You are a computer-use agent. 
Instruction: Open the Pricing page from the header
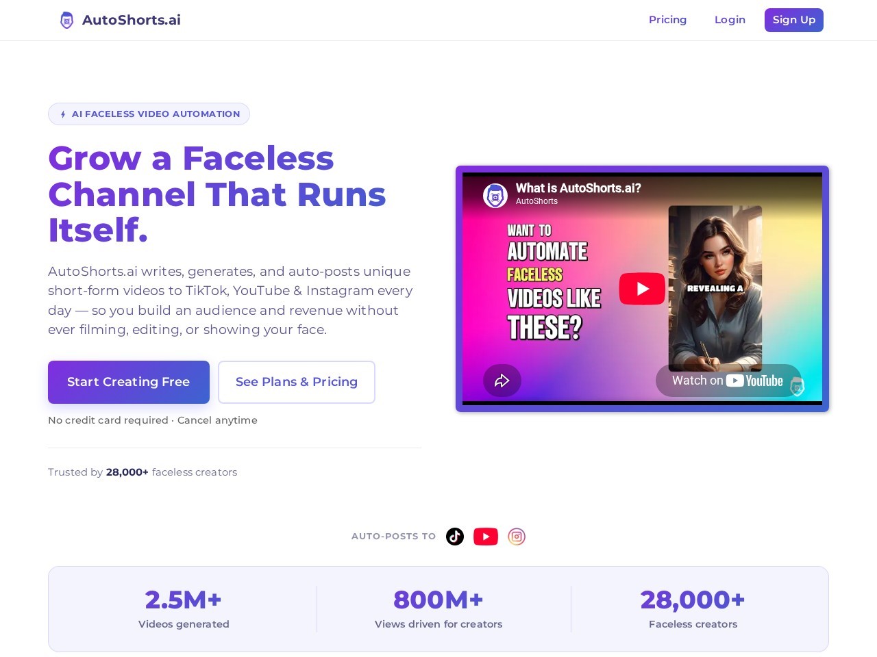click(667, 20)
